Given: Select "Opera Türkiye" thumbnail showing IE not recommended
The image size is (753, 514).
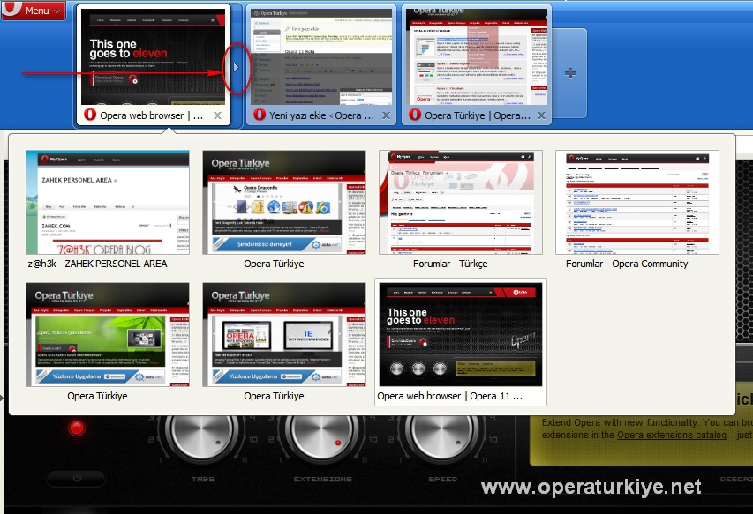Looking at the screenshot, I should coord(284,335).
